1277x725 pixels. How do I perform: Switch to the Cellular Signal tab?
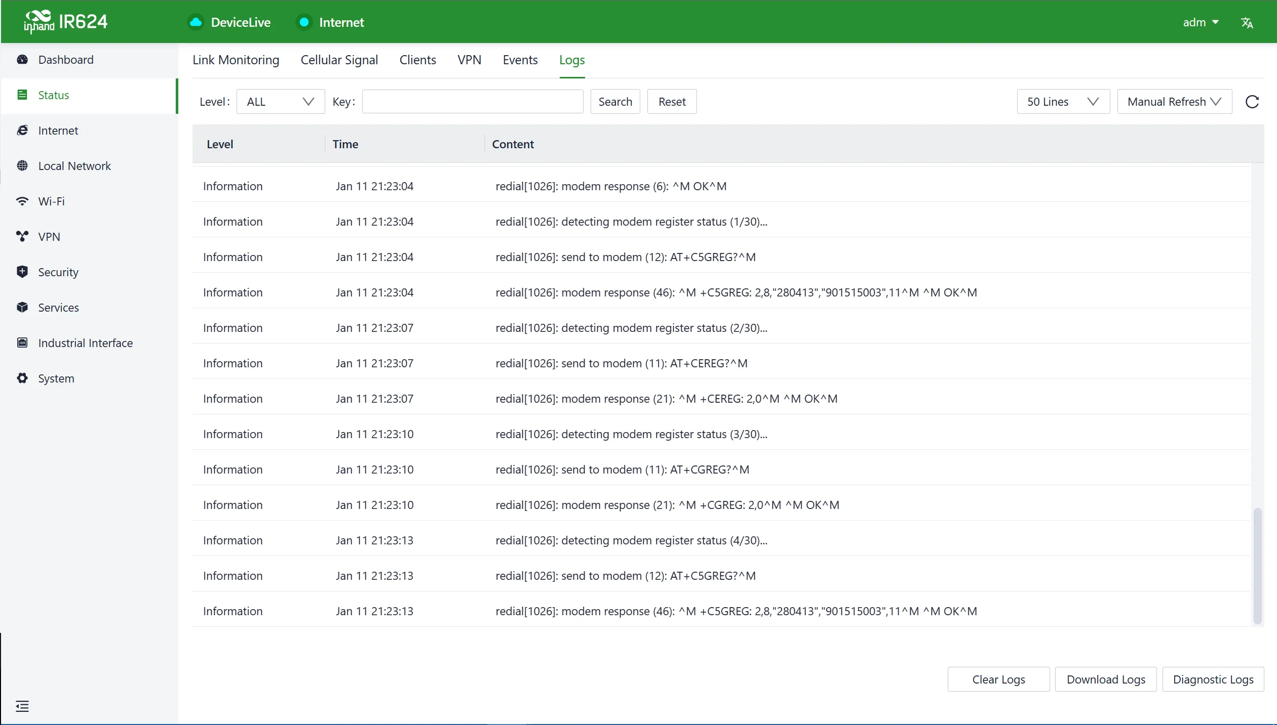(339, 60)
